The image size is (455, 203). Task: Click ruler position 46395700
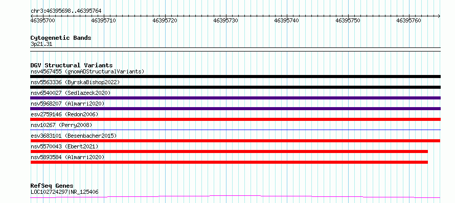[43, 20]
